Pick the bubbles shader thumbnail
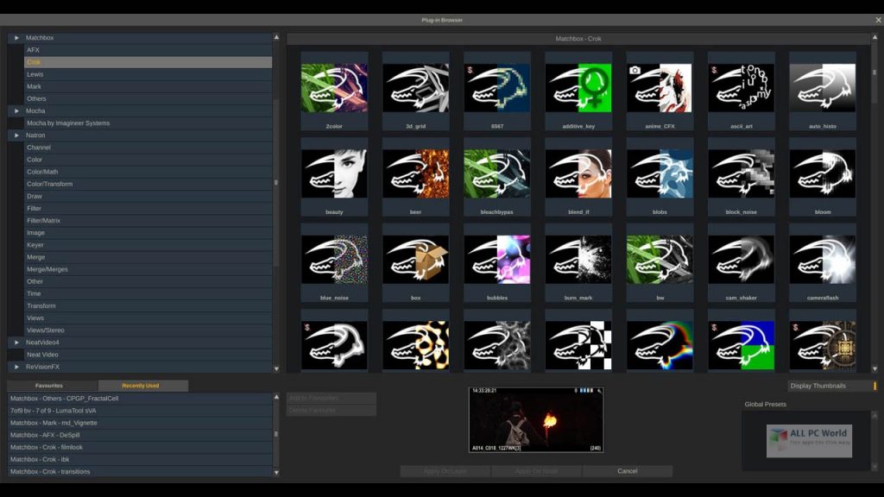Screen dimensions: 884x497 (x=497, y=259)
